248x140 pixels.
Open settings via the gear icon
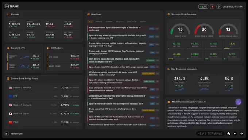coord(218,7)
